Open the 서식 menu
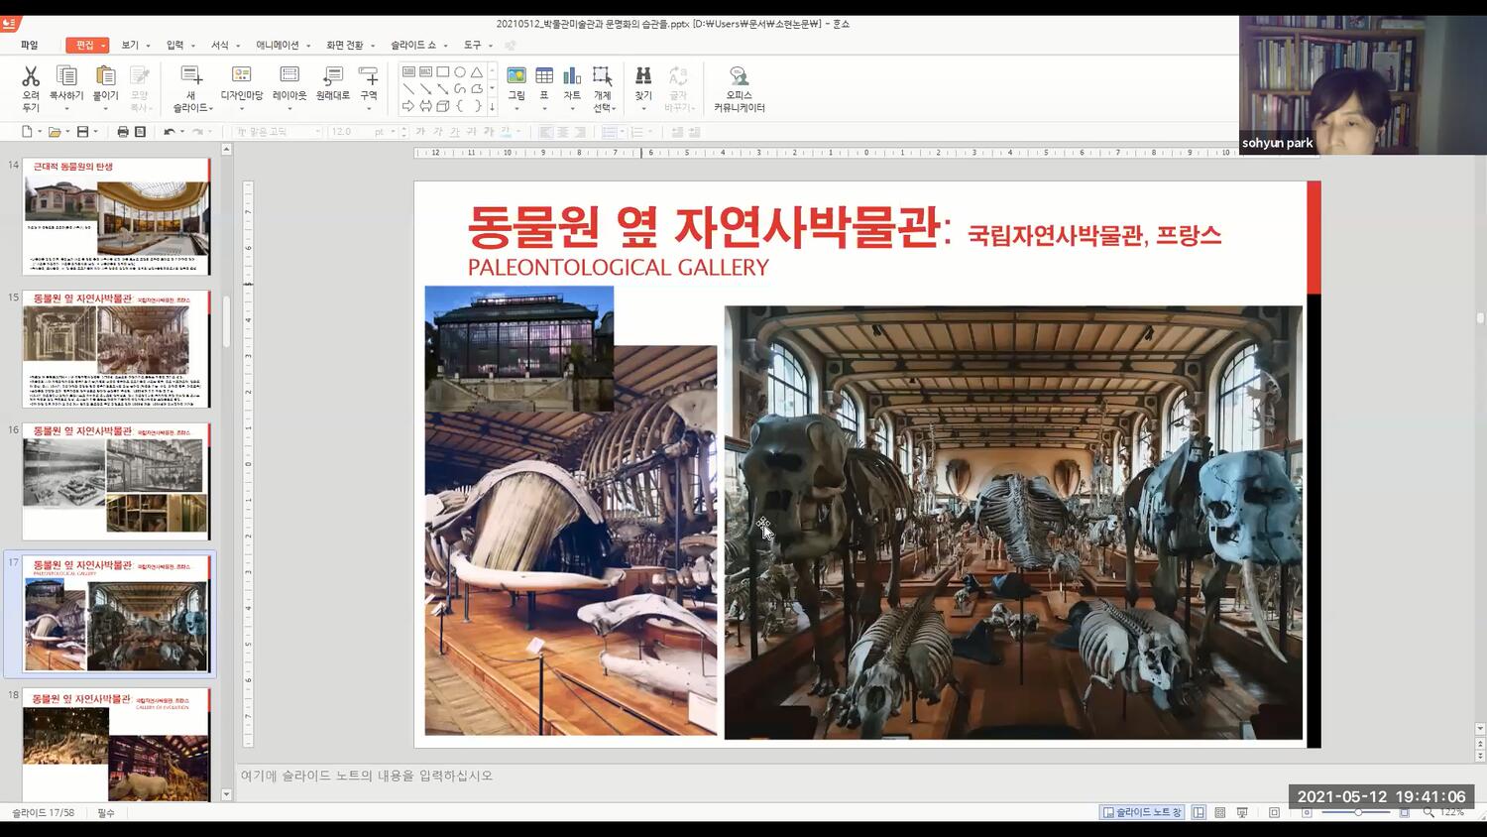The width and height of the screenshot is (1487, 837). (x=220, y=46)
